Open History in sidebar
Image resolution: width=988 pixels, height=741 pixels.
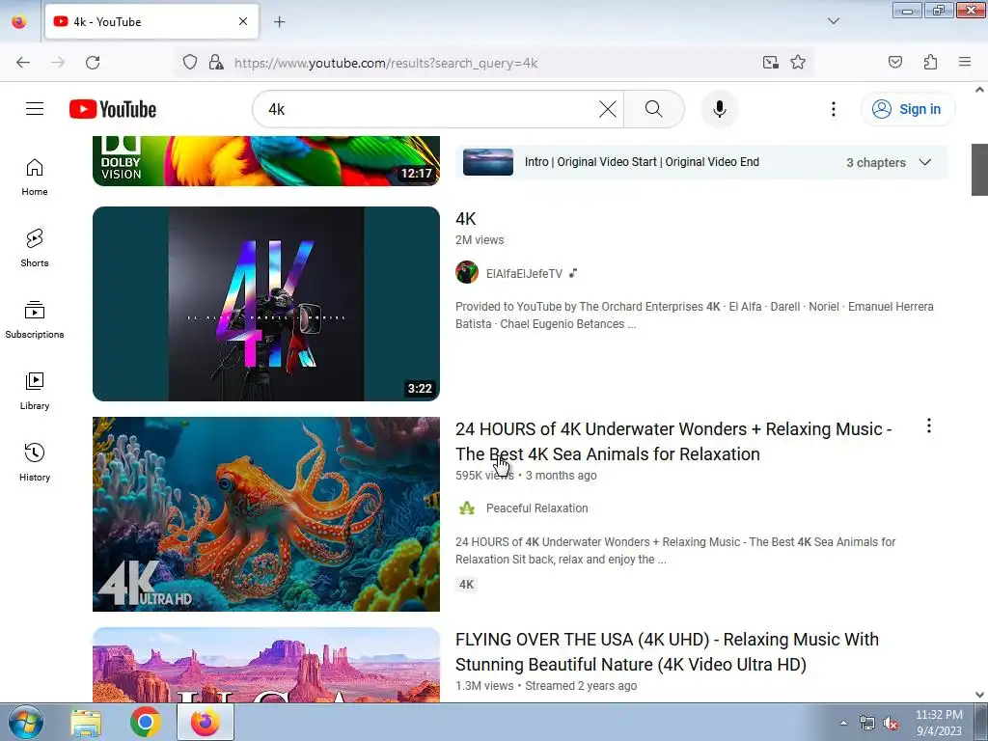(35, 462)
